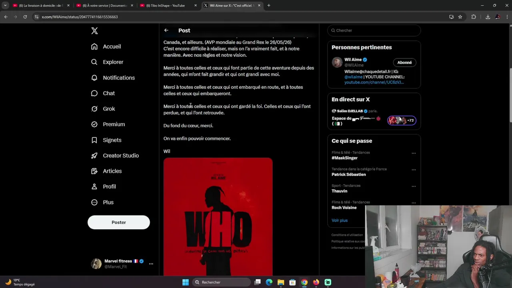This screenshot has width=512, height=288.
Task: Open the Notifications bell icon
Action: pos(94,78)
